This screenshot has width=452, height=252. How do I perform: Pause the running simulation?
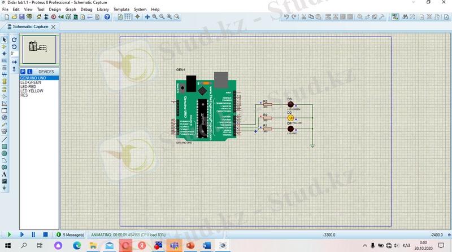click(33, 234)
